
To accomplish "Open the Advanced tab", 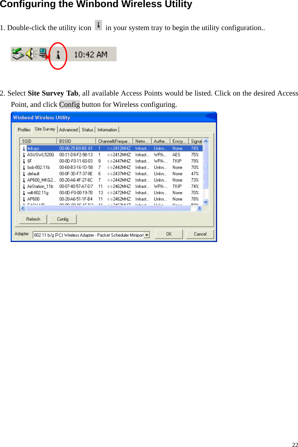I will pyautogui.click(x=68, y=129).
